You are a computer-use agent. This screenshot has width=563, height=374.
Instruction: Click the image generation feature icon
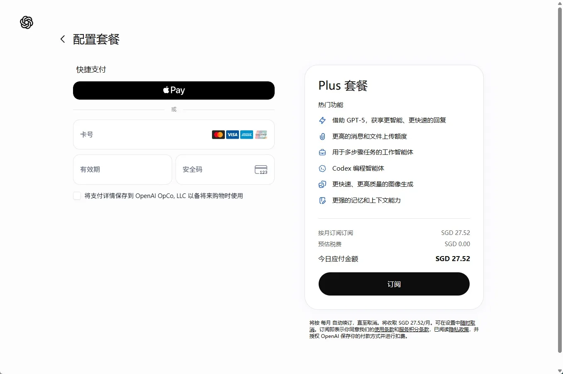coord(322,184)
